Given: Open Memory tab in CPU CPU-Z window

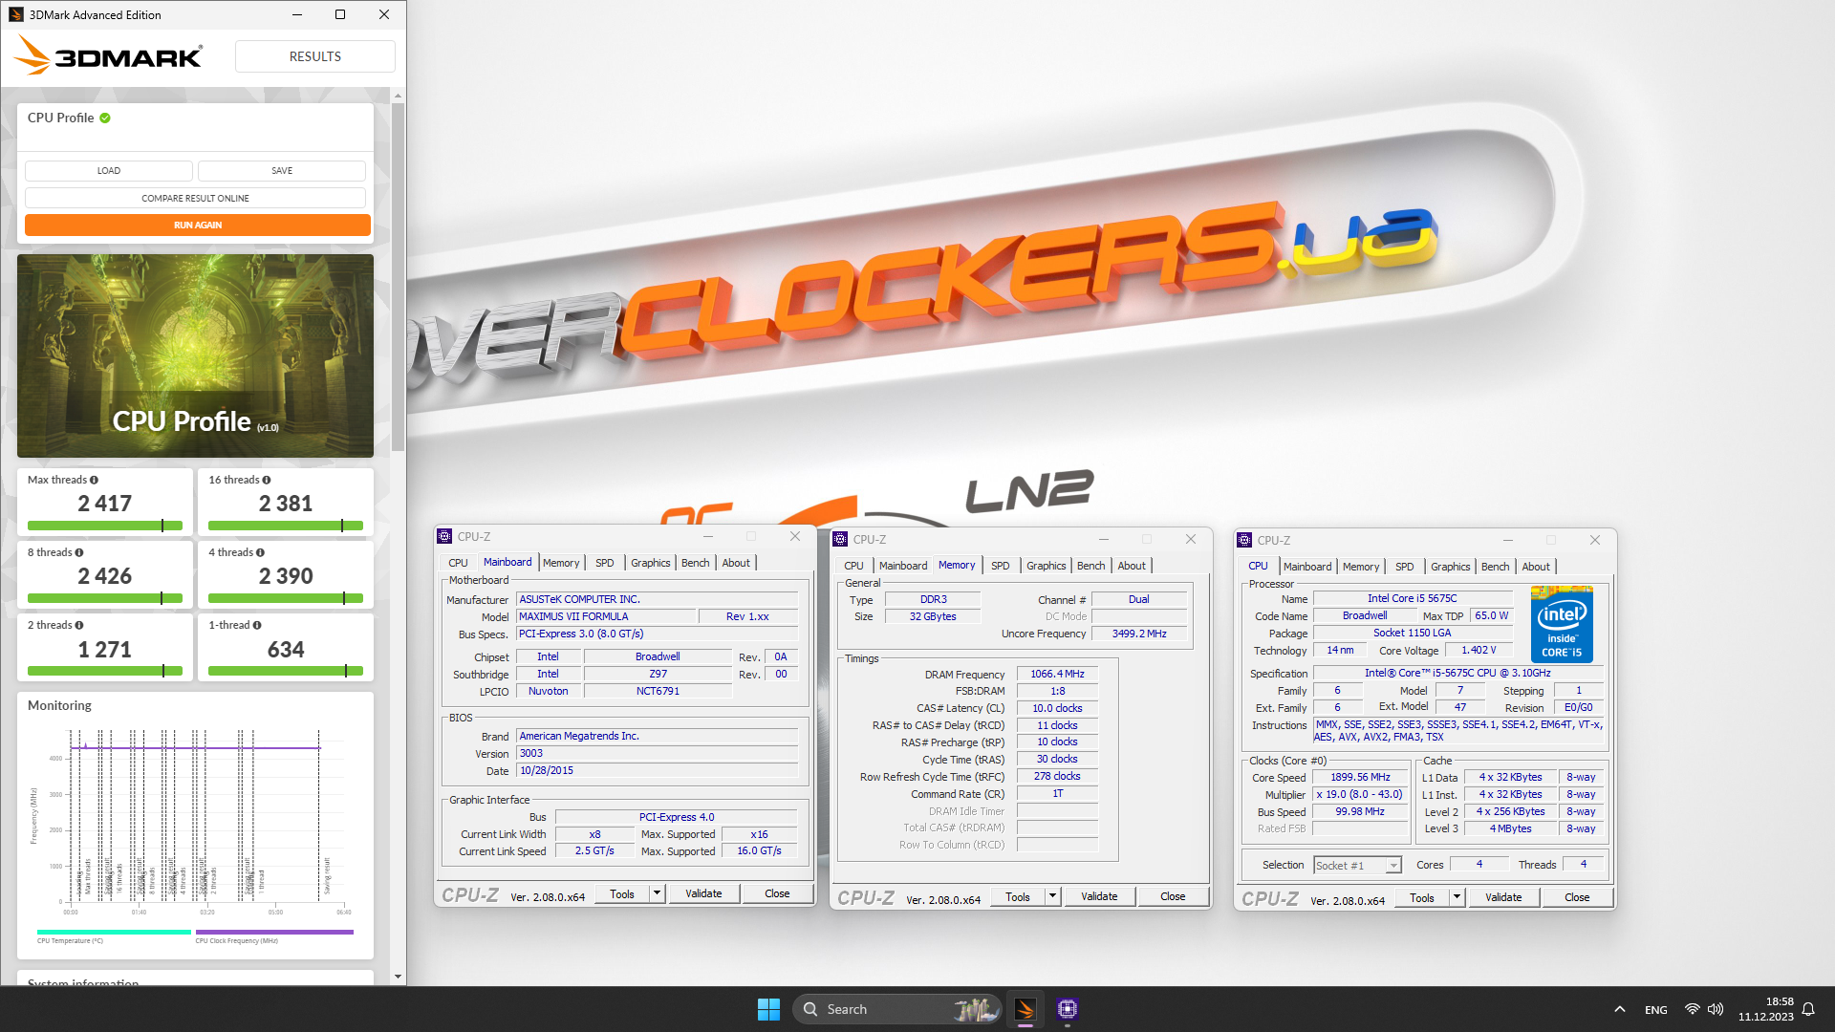Looking at the screenshot, I should [1361, 567].
